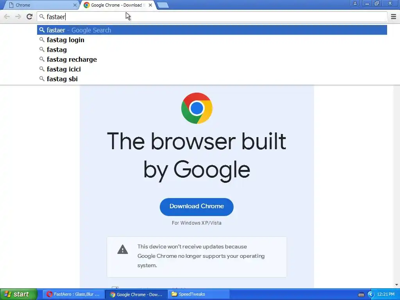Click the Chrome logo on the page

(197, 108)
